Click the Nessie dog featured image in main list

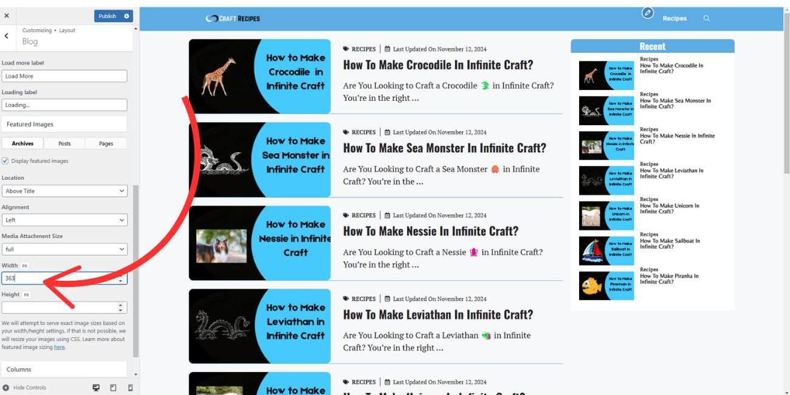(x=259, y=242)
